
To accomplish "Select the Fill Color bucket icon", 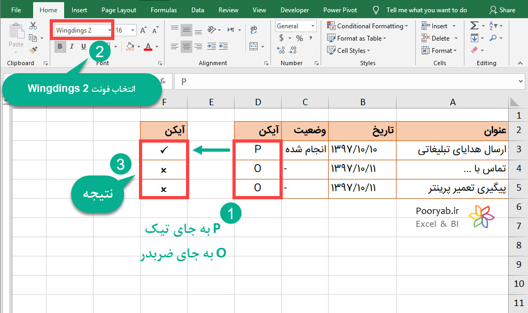I will coord(131,47).
